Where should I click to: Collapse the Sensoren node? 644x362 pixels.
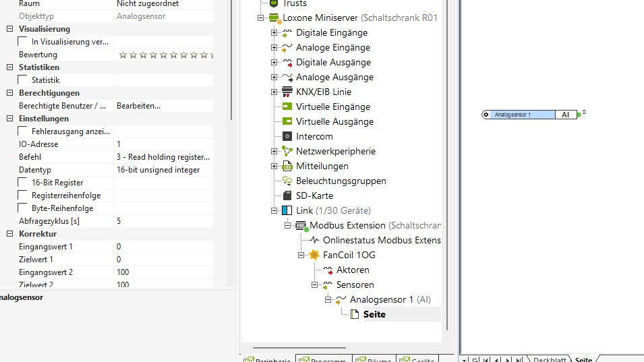pos(315,285)
